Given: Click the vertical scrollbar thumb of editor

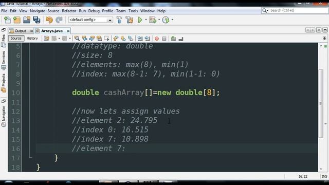Looking at the screenshot, I should (x=321, y=103).
